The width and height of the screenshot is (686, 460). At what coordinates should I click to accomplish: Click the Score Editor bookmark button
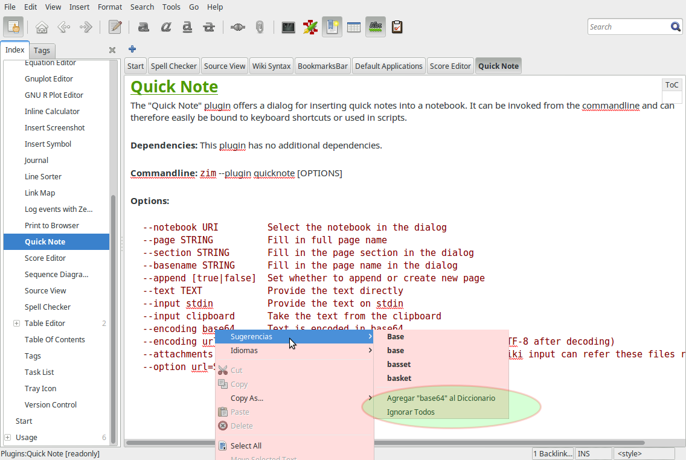[x=450, y=66]
